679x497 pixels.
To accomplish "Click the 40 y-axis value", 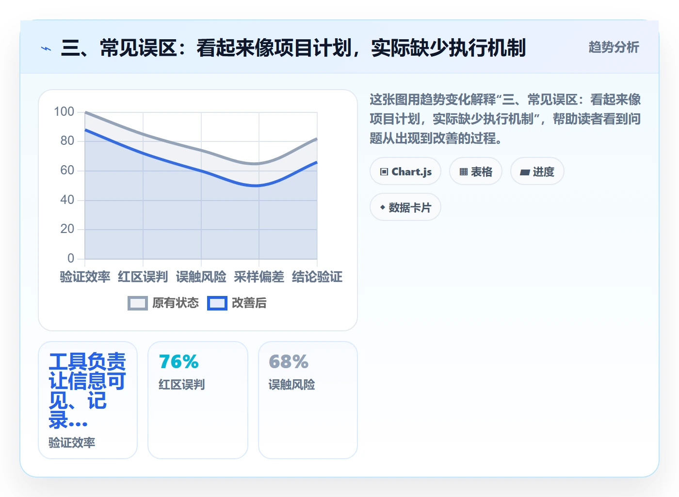I will click(67, 200).
